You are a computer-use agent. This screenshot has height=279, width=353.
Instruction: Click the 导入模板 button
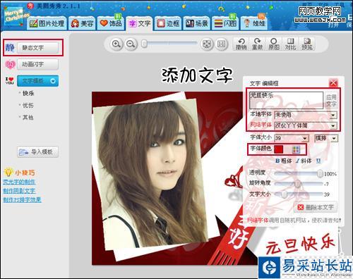point(37,151)
